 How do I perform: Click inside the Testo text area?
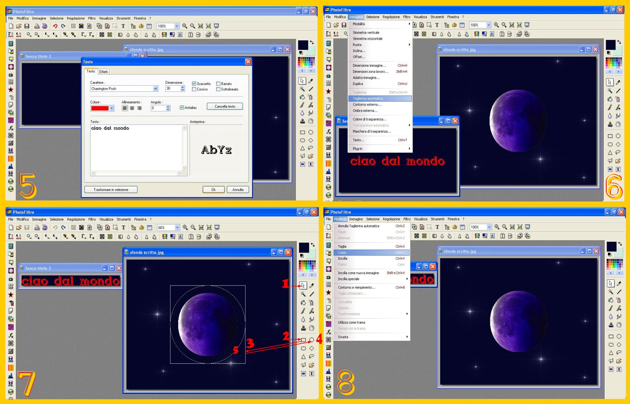pos(136,148)
